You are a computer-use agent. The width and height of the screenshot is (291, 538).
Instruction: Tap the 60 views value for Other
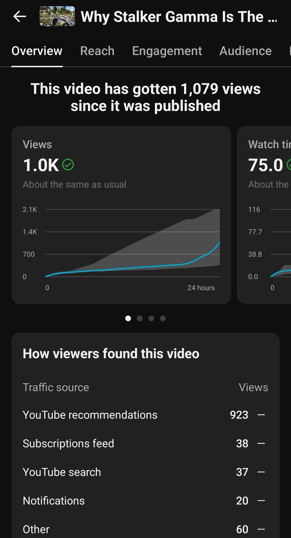point(242,529)
